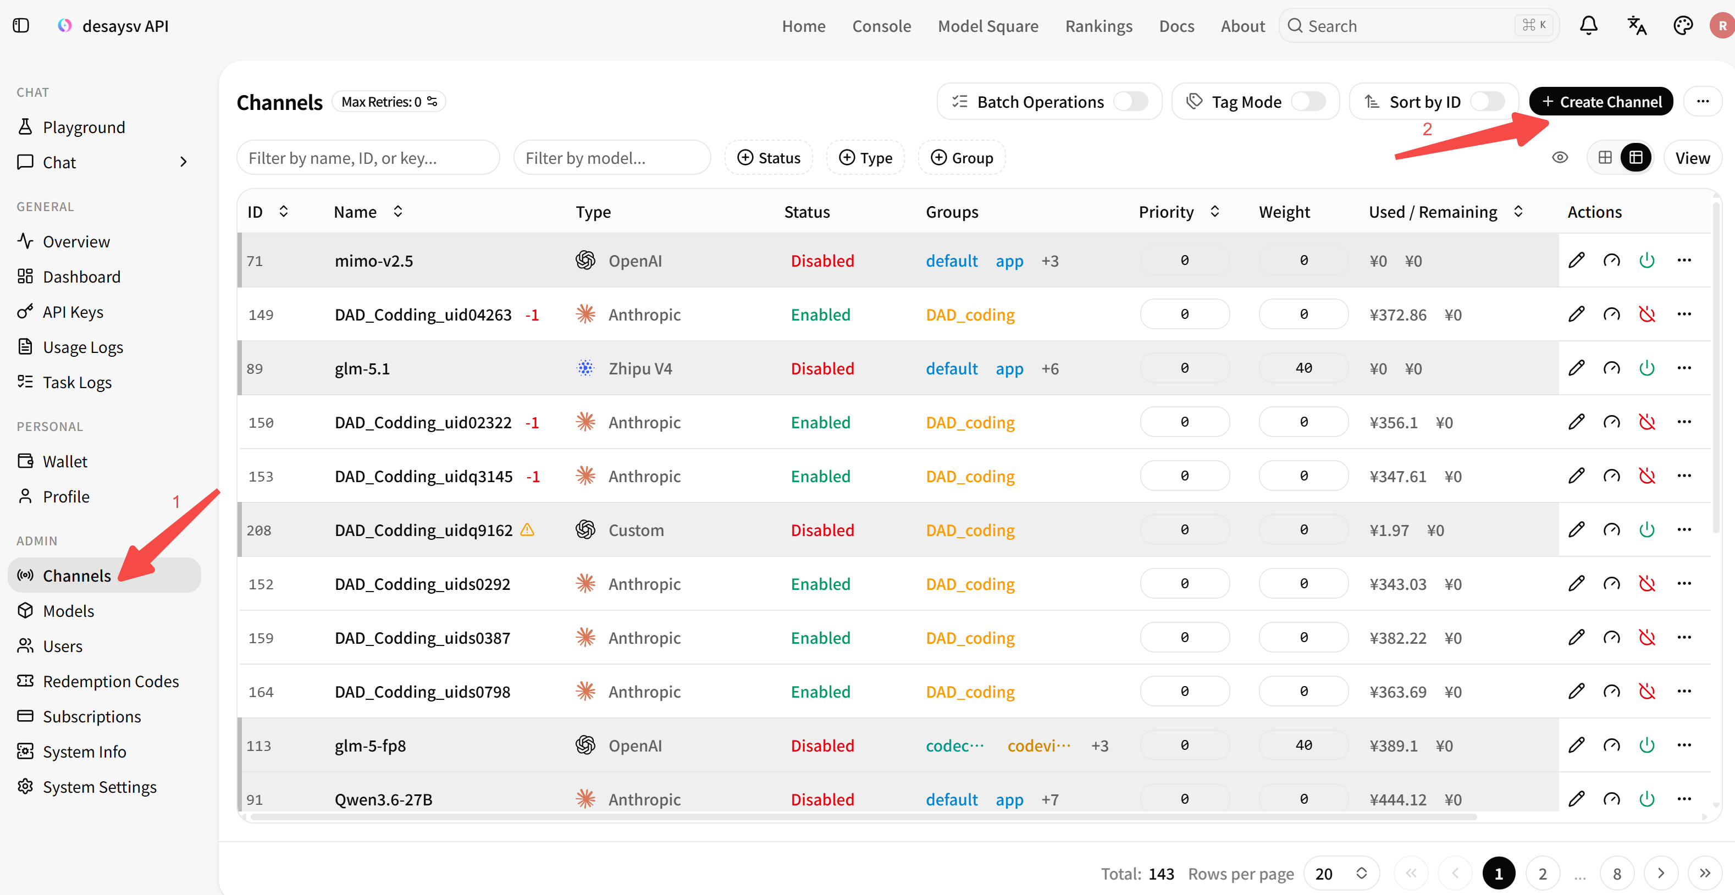Switch to card grid layout view
This screenshot has height=895, width=1735.
(x=1605, y=158)
